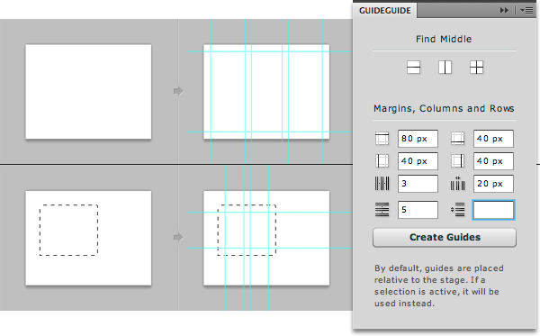The image size is (540, 336).
Task: Edit the rows count field showing 5
Action: point(418,210)
